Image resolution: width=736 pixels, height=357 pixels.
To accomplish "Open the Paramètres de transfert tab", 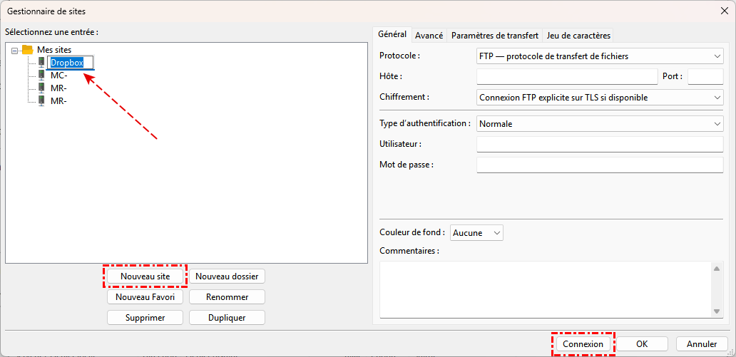I will pyautogui.click(x=494, y=36).
